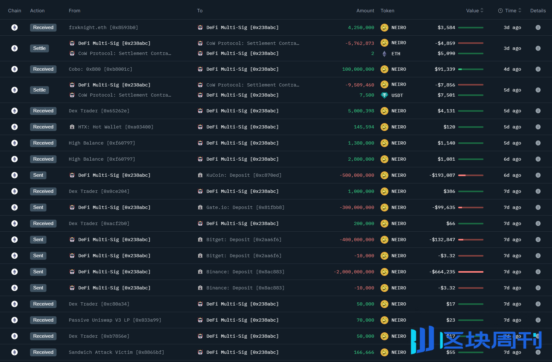Click Received tag in frxknight.eth row

pos(43,27)
